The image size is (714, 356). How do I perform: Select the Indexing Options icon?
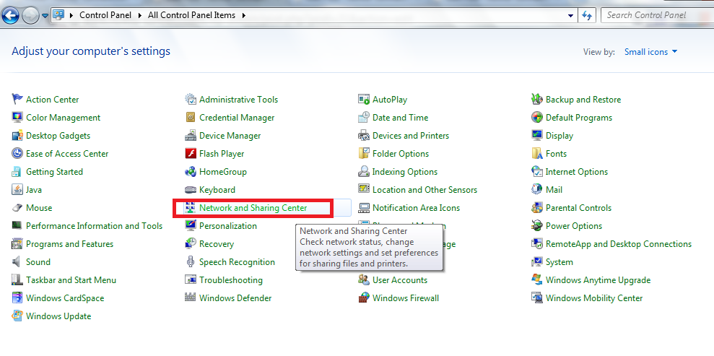(x=364, y=172)
